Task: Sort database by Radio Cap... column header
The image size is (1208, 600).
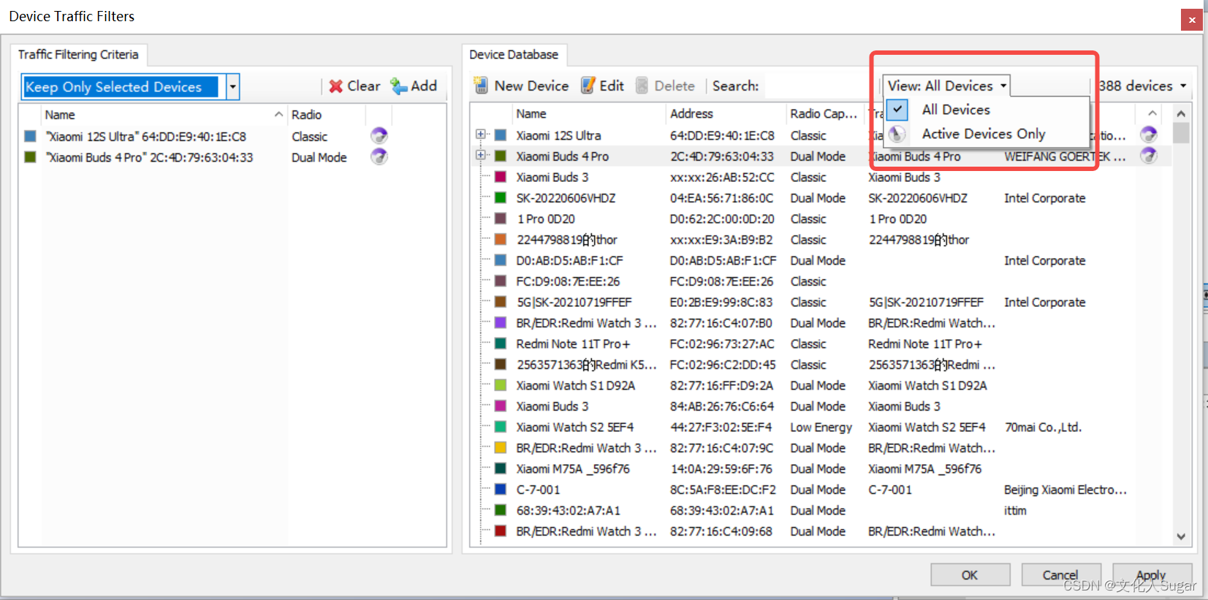Action: 825,113
